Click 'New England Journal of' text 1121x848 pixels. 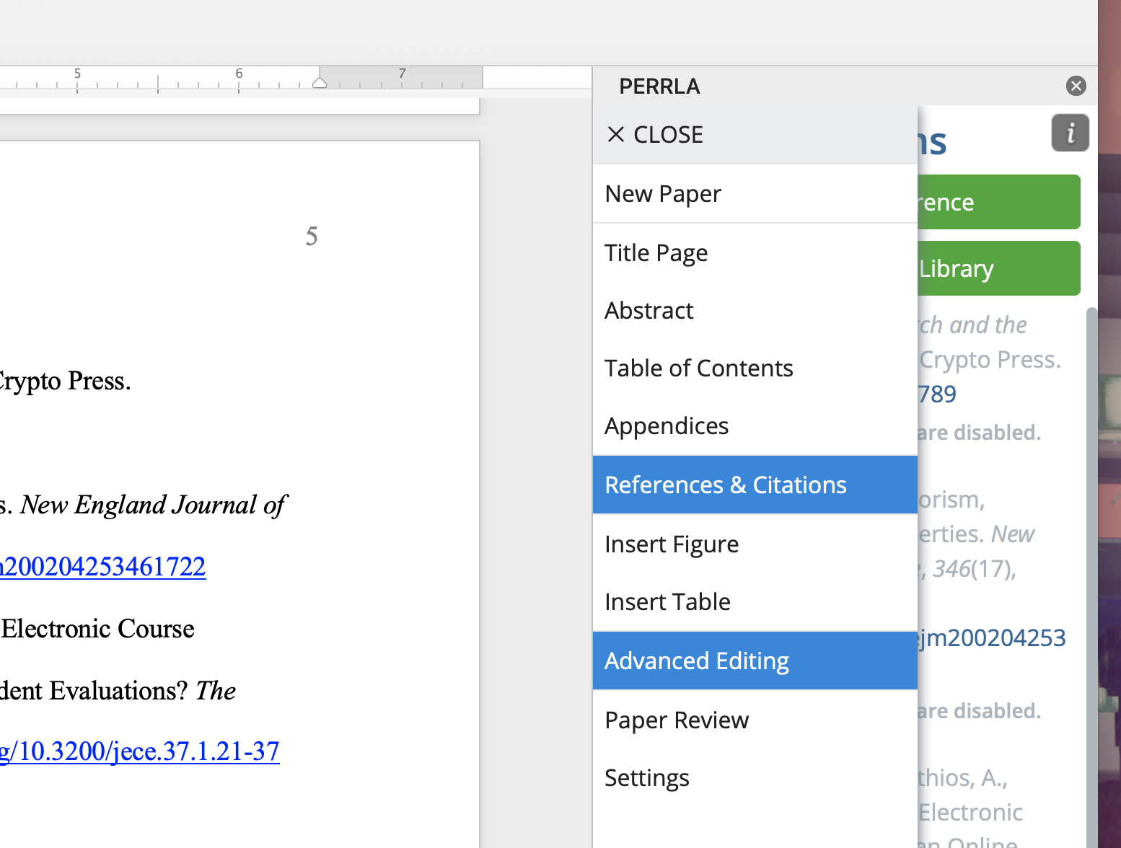click(x=154, y=505)
